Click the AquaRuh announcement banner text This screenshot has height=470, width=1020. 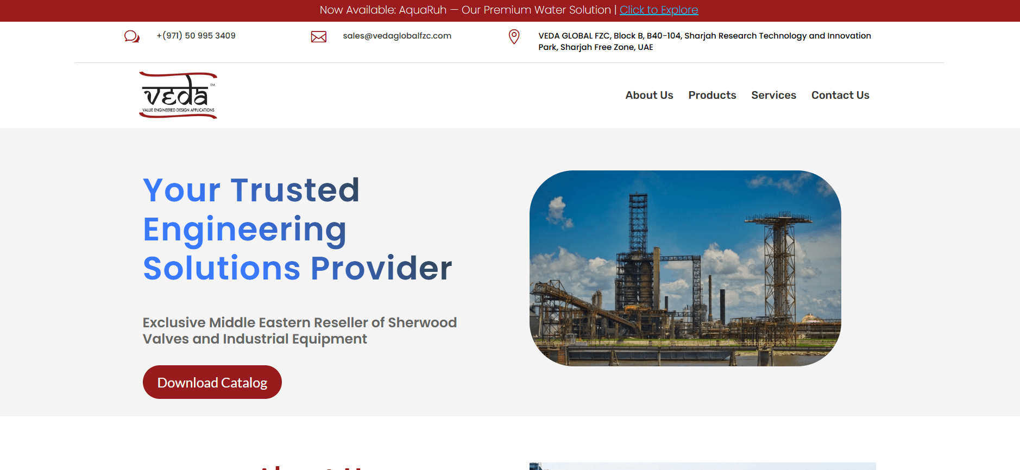click(465, 10)
